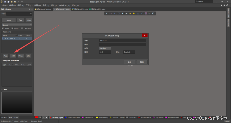Image resolution: width=231 pixels, height=123 pixels.
Task: Click the selection filter funnel icon
Action: 107,14
